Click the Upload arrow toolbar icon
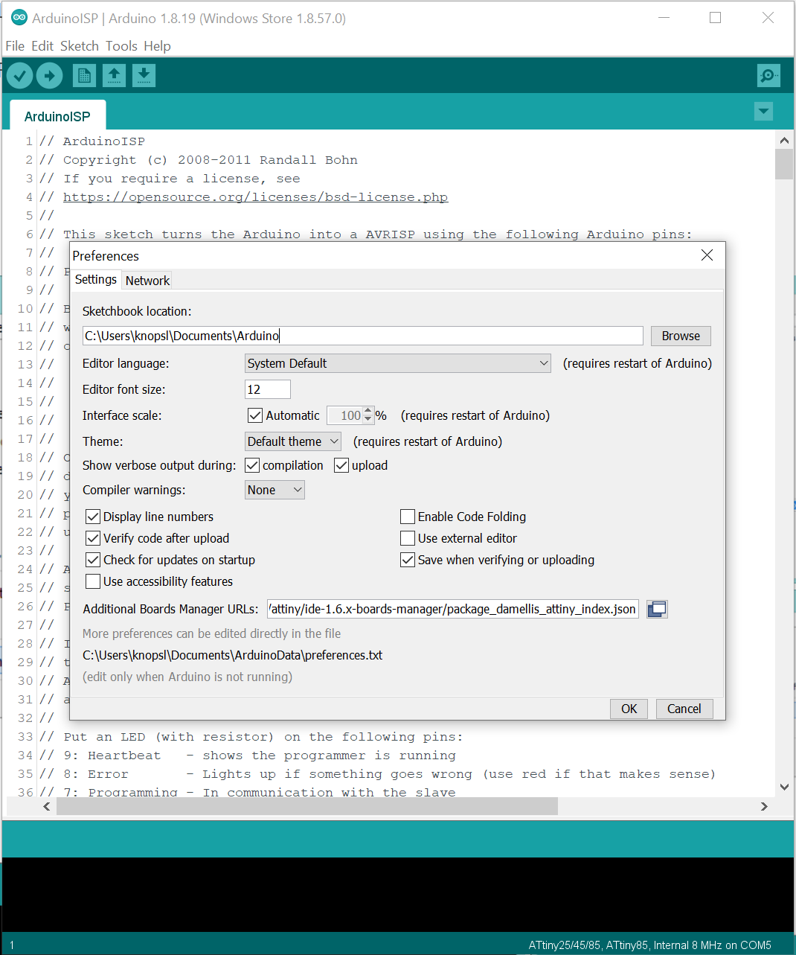The width and height of the screenshot is (796, 955). tap(50, 75)
